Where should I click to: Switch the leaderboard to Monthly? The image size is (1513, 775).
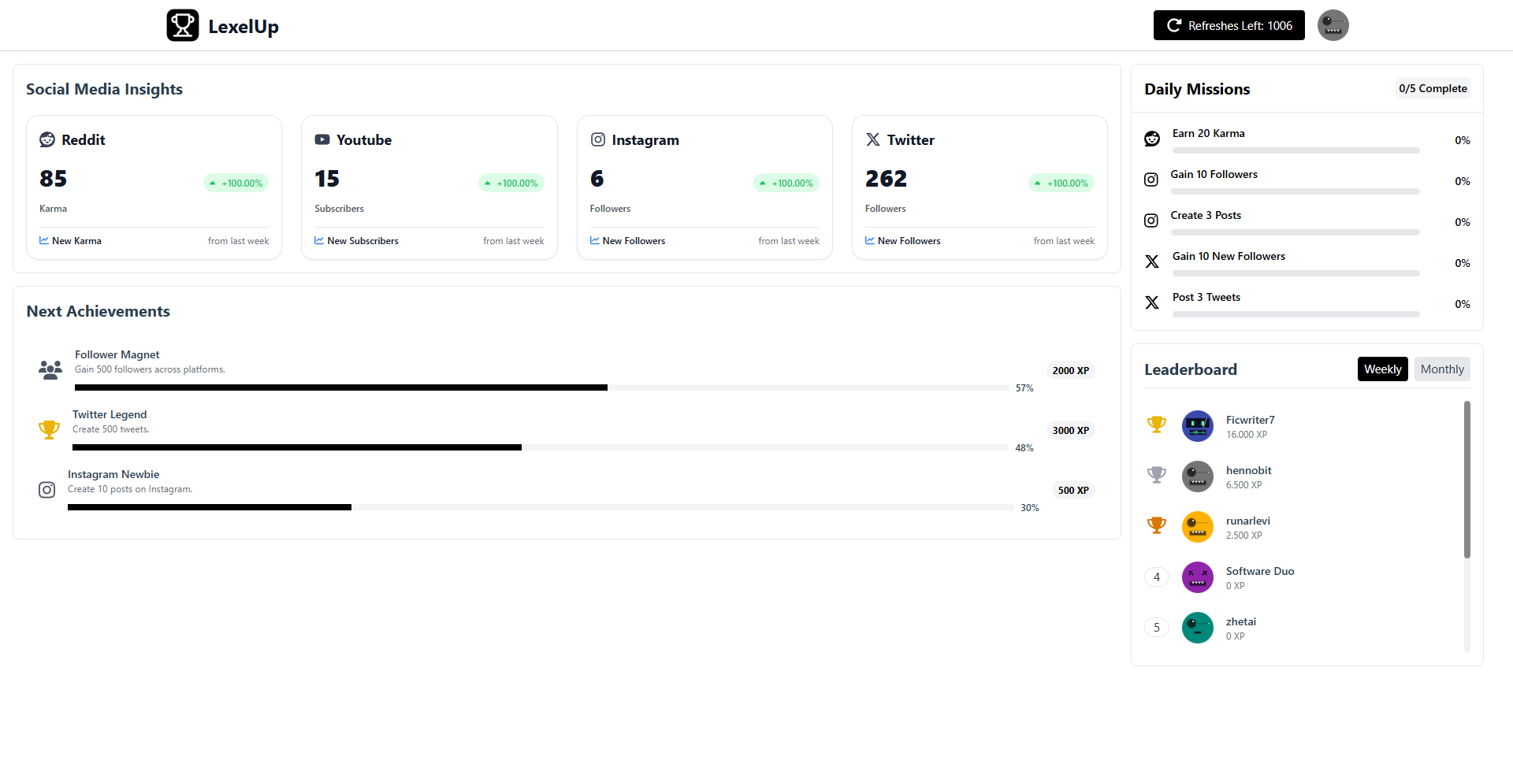(x=1442, y=369)
